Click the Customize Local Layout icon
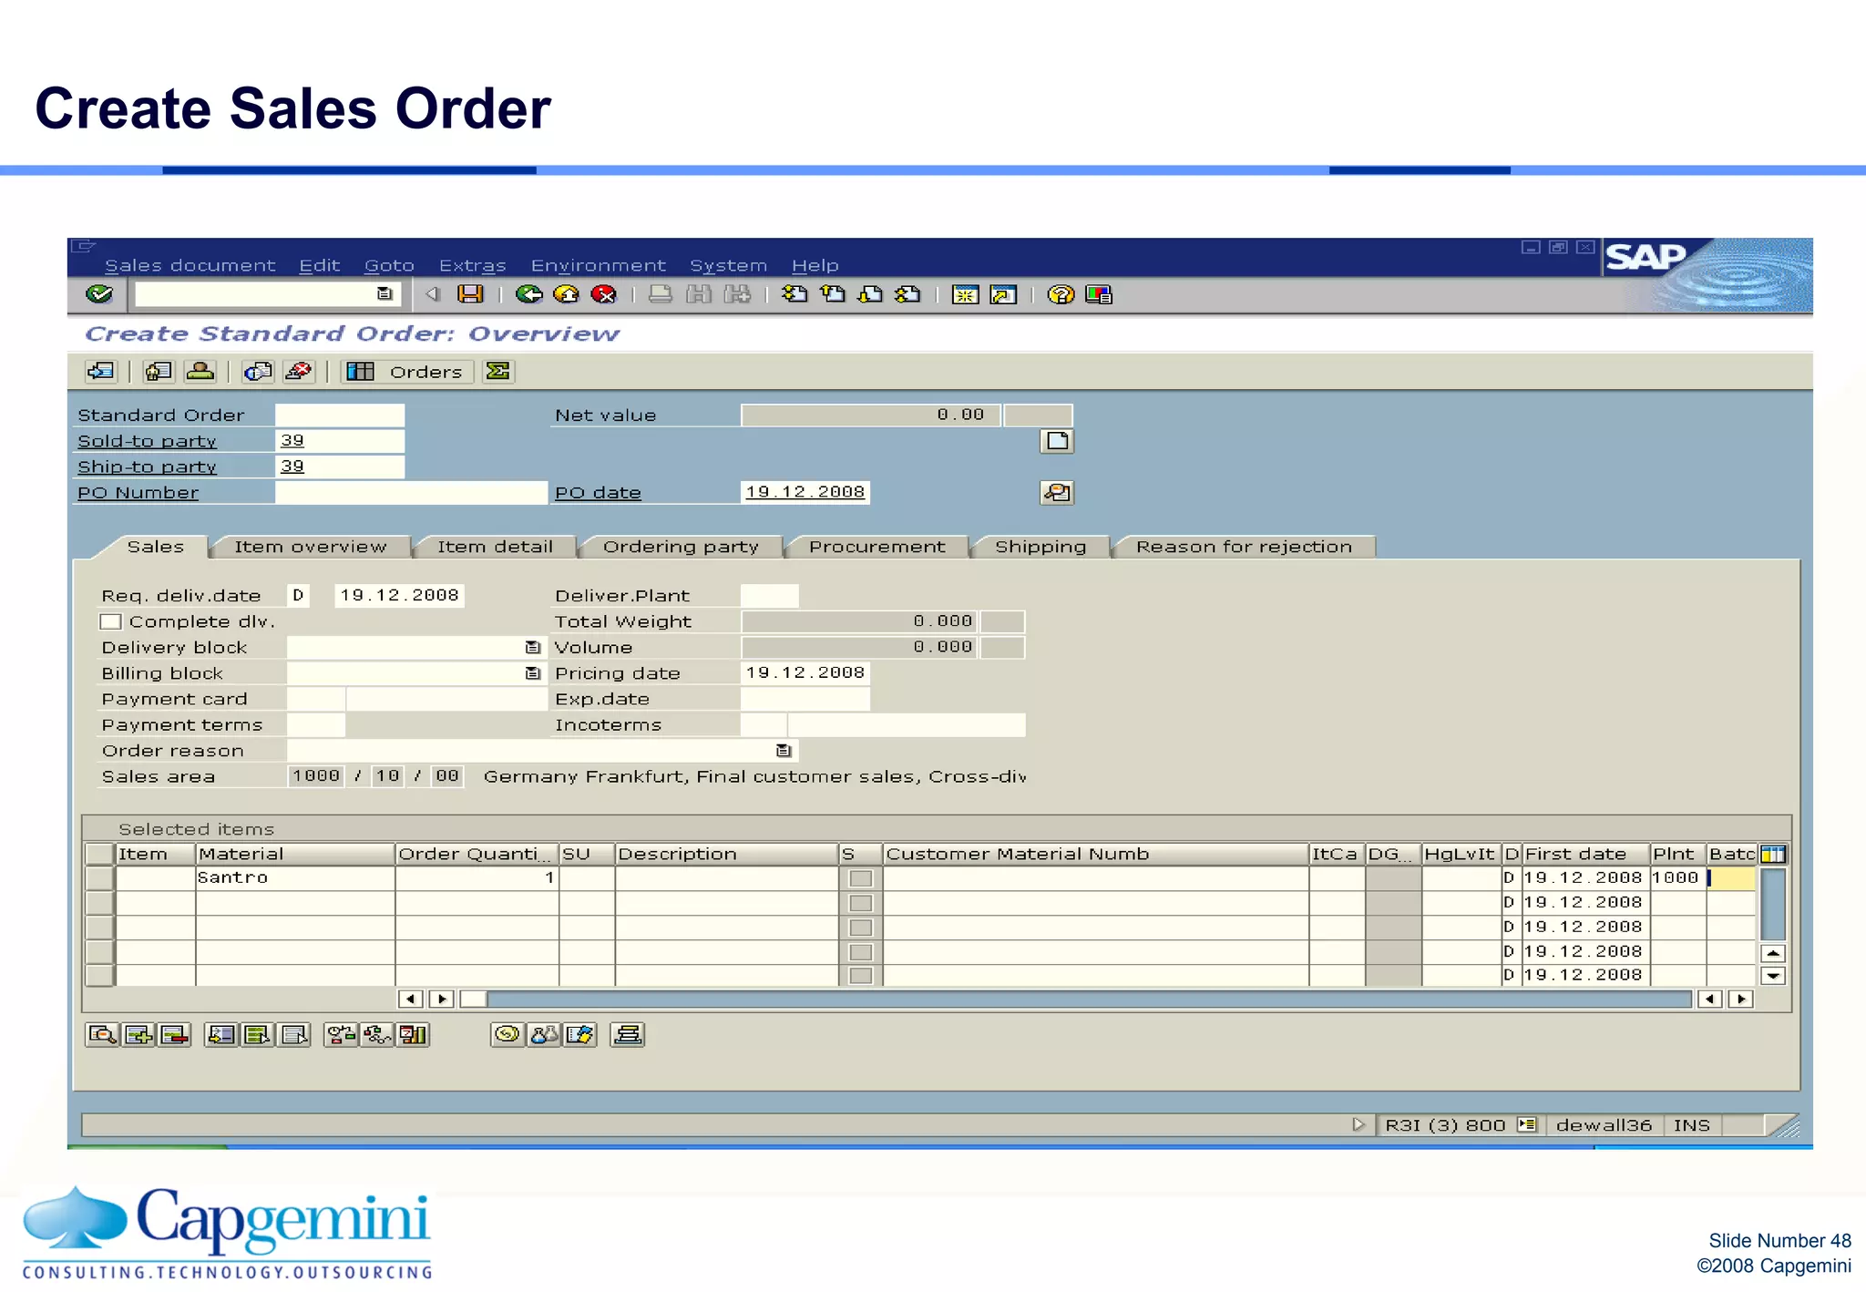 [1099, 294]
